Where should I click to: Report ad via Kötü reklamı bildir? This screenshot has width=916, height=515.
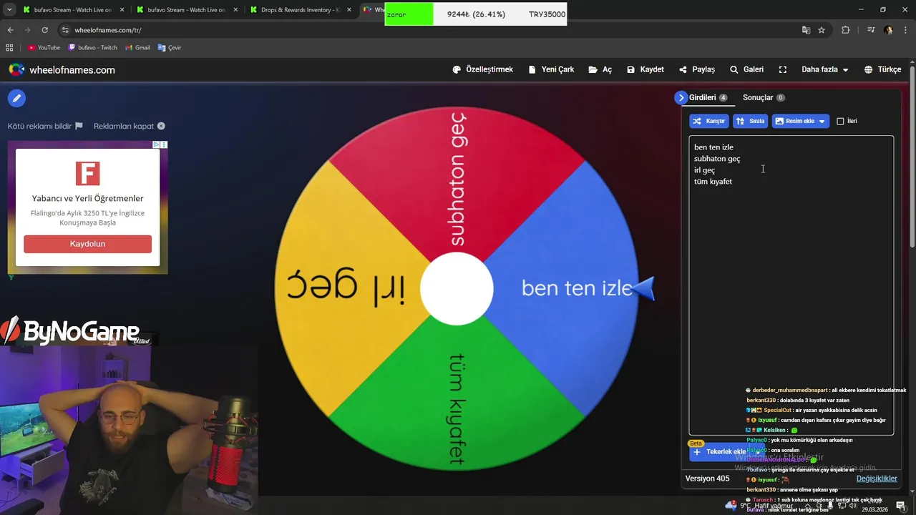(x=45, y=126)
